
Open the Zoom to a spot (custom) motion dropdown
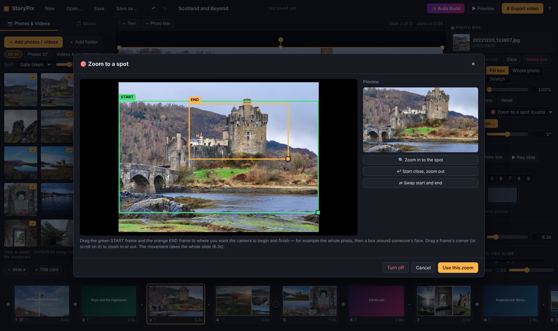click(520, 112)
